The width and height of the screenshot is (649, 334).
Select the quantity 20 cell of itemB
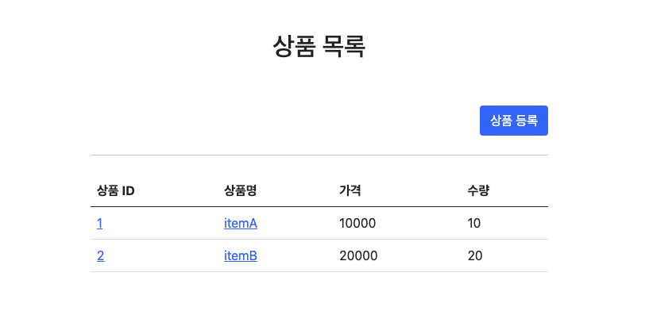coord(475,256)
